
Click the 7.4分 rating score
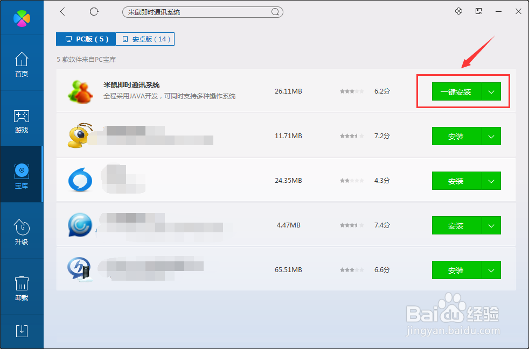(382, 225)
